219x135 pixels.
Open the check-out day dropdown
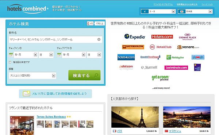94,55
